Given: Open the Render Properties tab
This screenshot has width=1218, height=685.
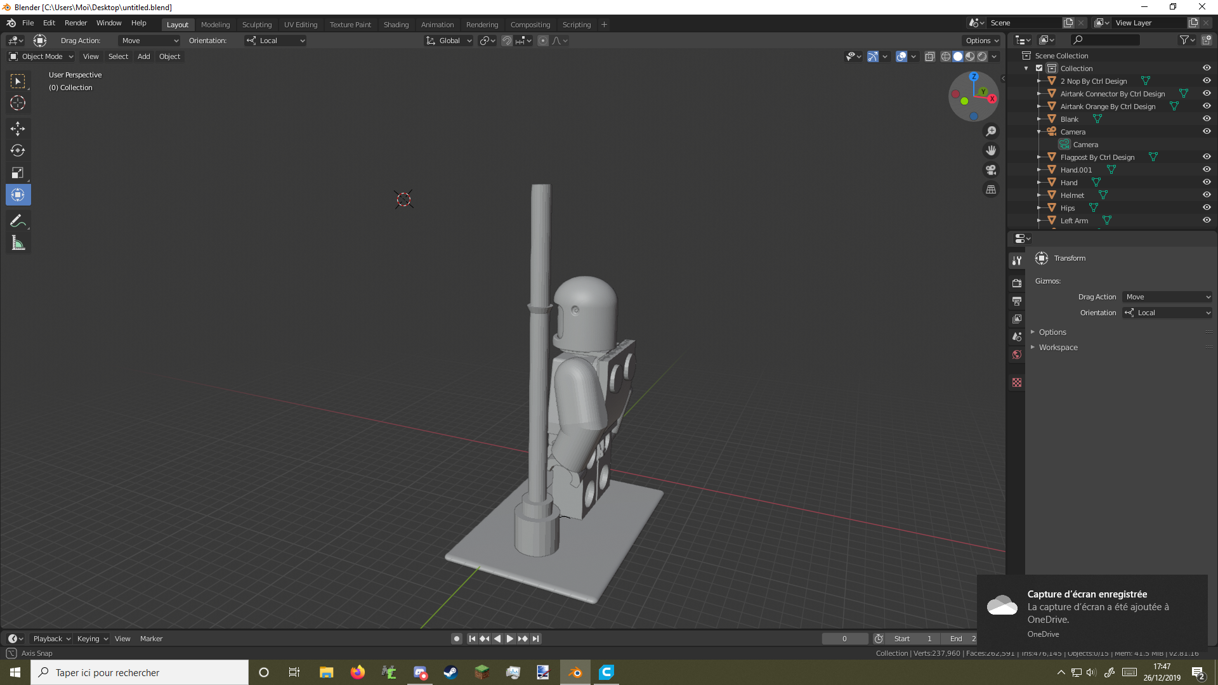Looking at the screenshot, I should 1017,283.
